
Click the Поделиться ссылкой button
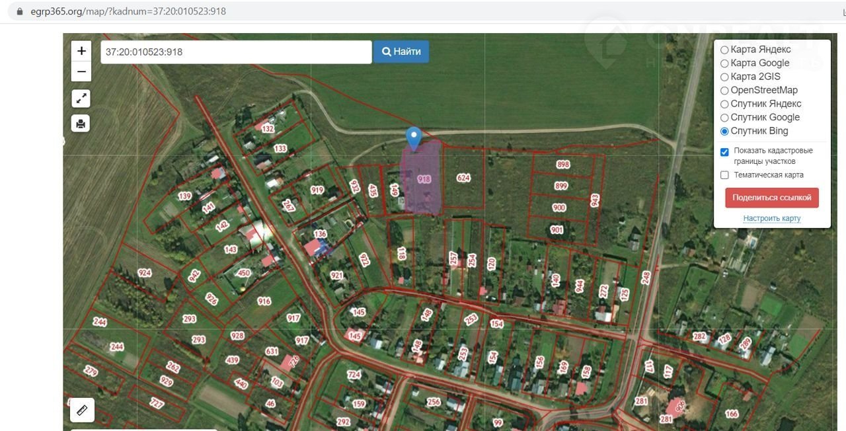[771, 198]
